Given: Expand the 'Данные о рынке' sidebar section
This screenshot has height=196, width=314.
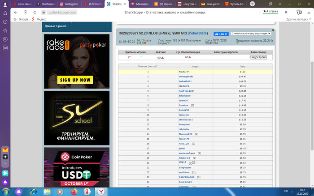Looking at the screenshot, I should [77, 26].
